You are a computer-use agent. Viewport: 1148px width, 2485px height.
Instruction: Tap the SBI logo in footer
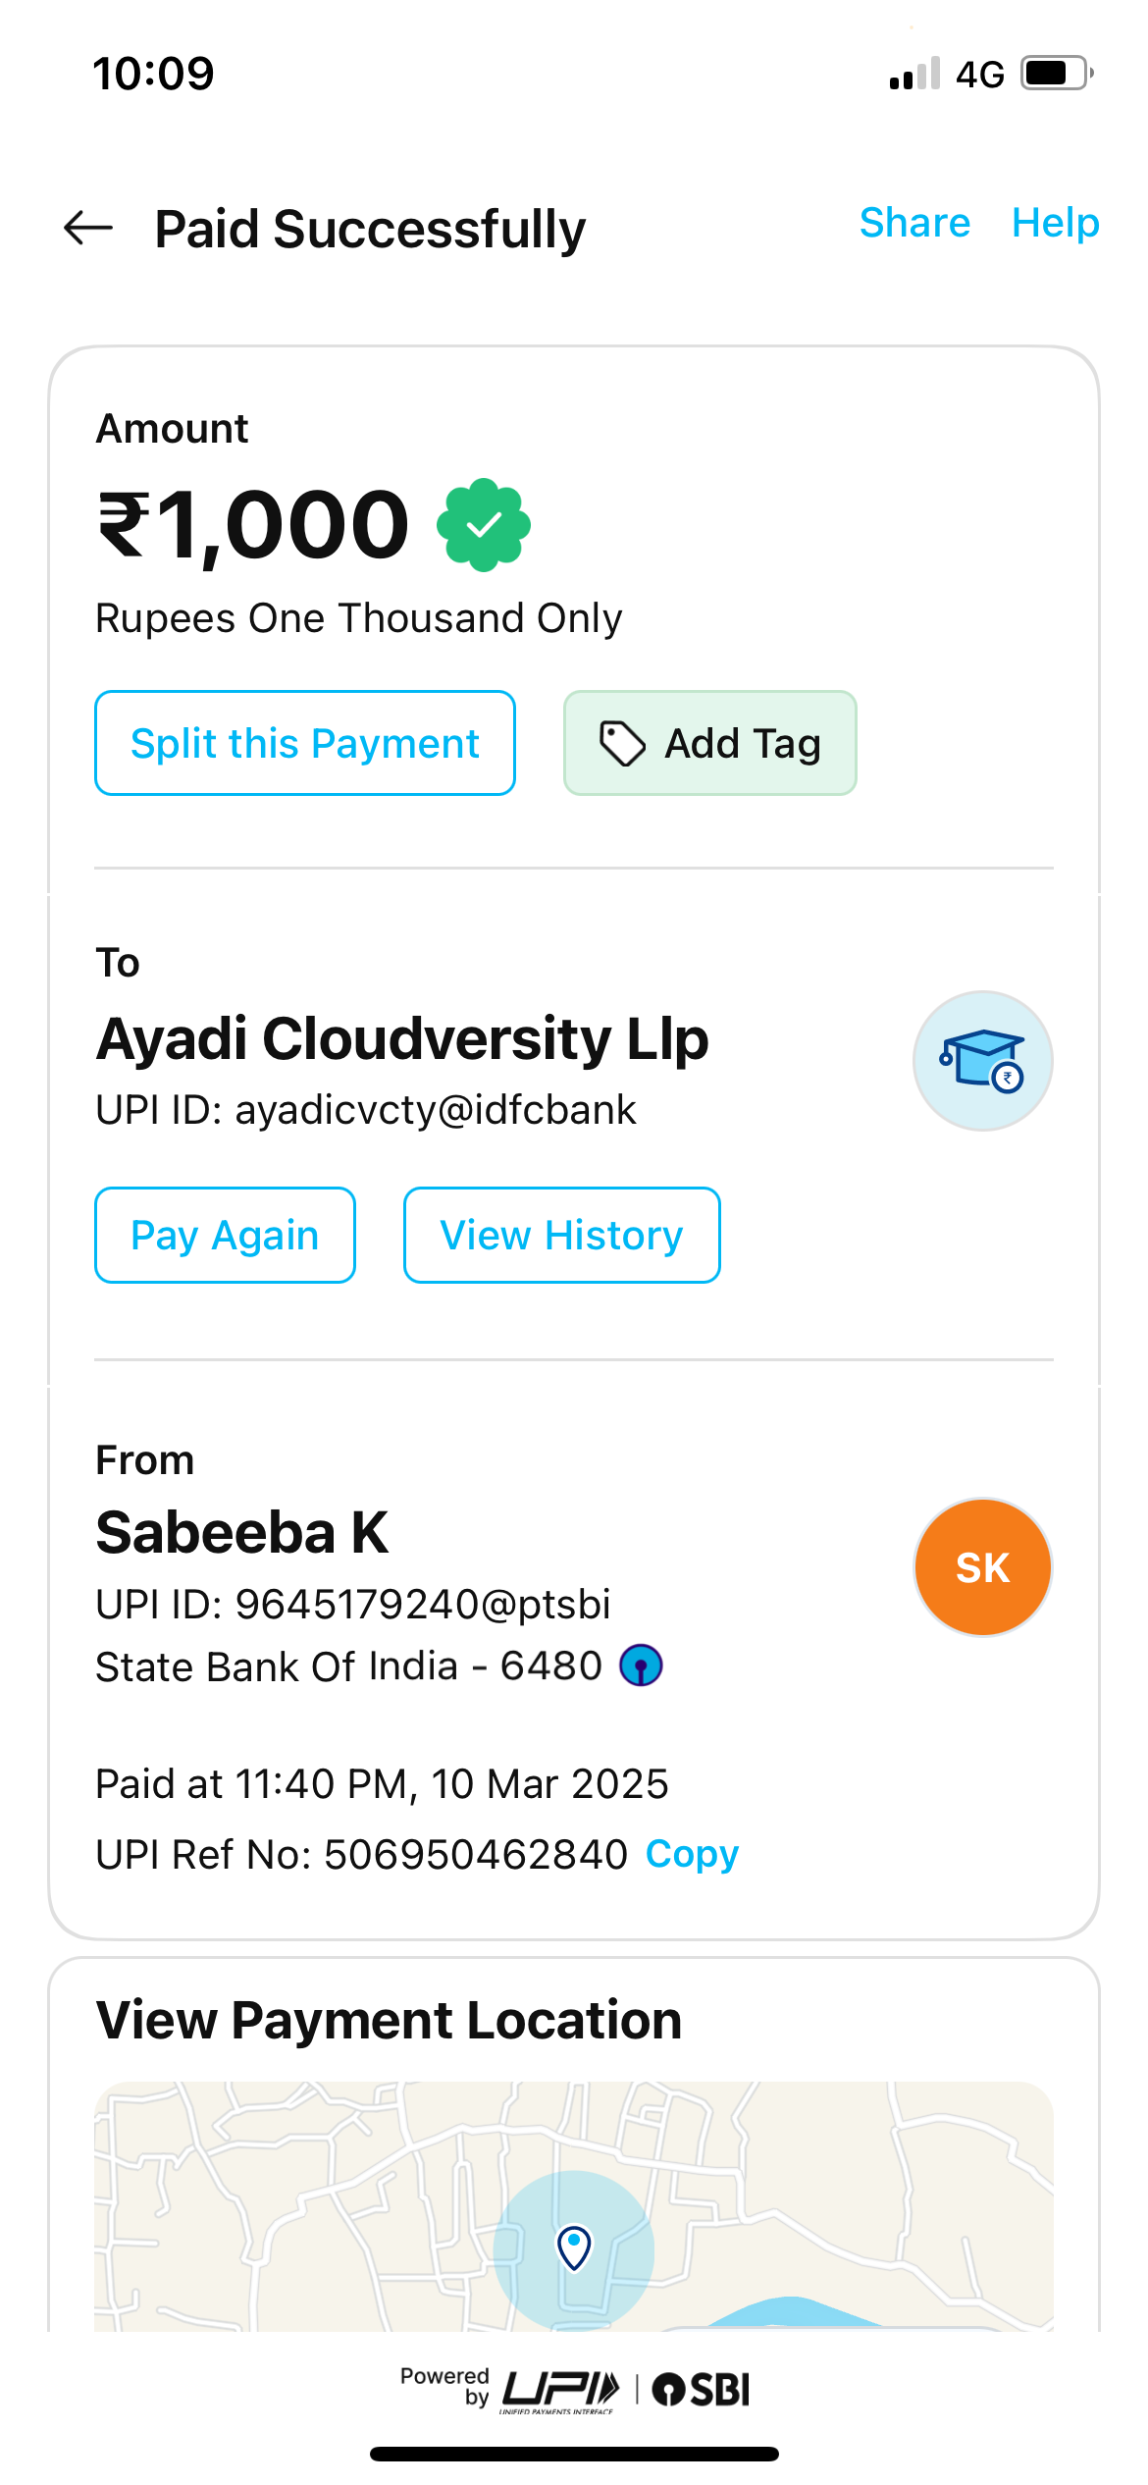click(701, 2389)
